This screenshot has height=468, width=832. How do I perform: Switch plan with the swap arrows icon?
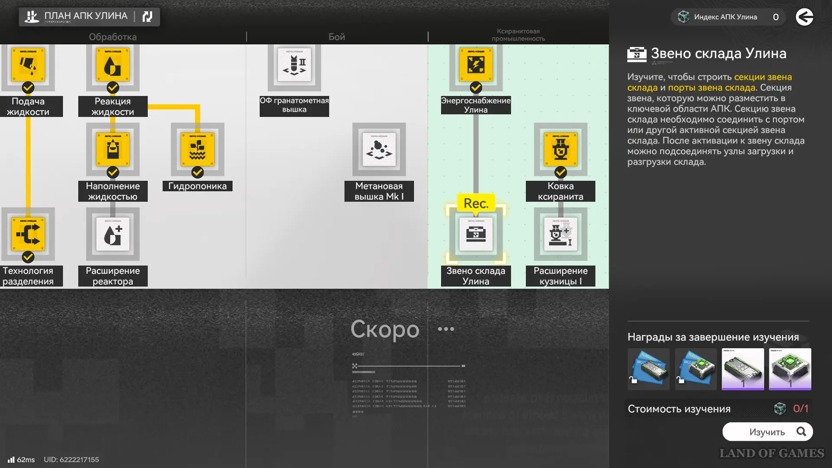pos(147,17)
